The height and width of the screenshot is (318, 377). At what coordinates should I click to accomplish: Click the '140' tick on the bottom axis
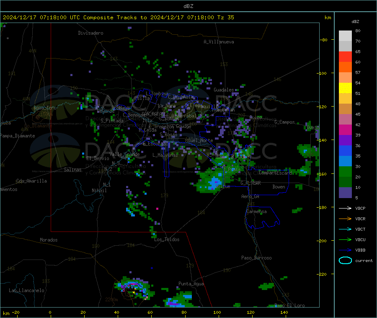tap(284, 312)
